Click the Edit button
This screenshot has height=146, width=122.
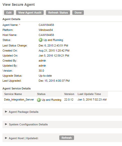coord(9,13)
